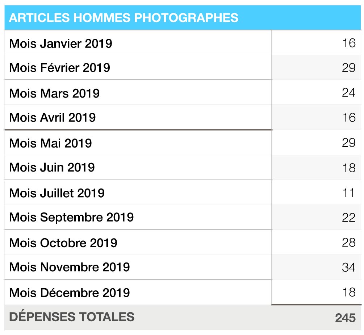Click the Mois Décembre 2019 label cell
364x335 pixels.
pyautogui.click(x=69, y=293)
